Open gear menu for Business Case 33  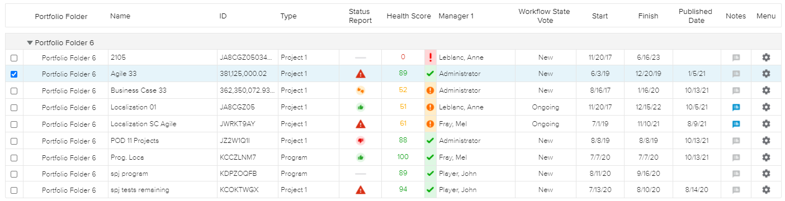point(766,90)
